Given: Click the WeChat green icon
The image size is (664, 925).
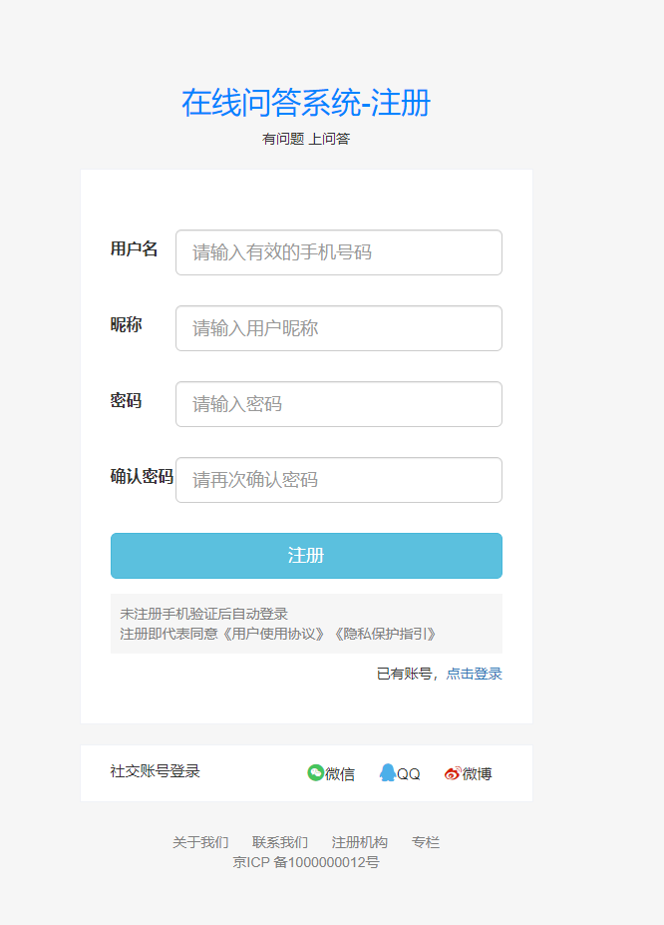Looking at the screenshot, I should pos(316,772).
